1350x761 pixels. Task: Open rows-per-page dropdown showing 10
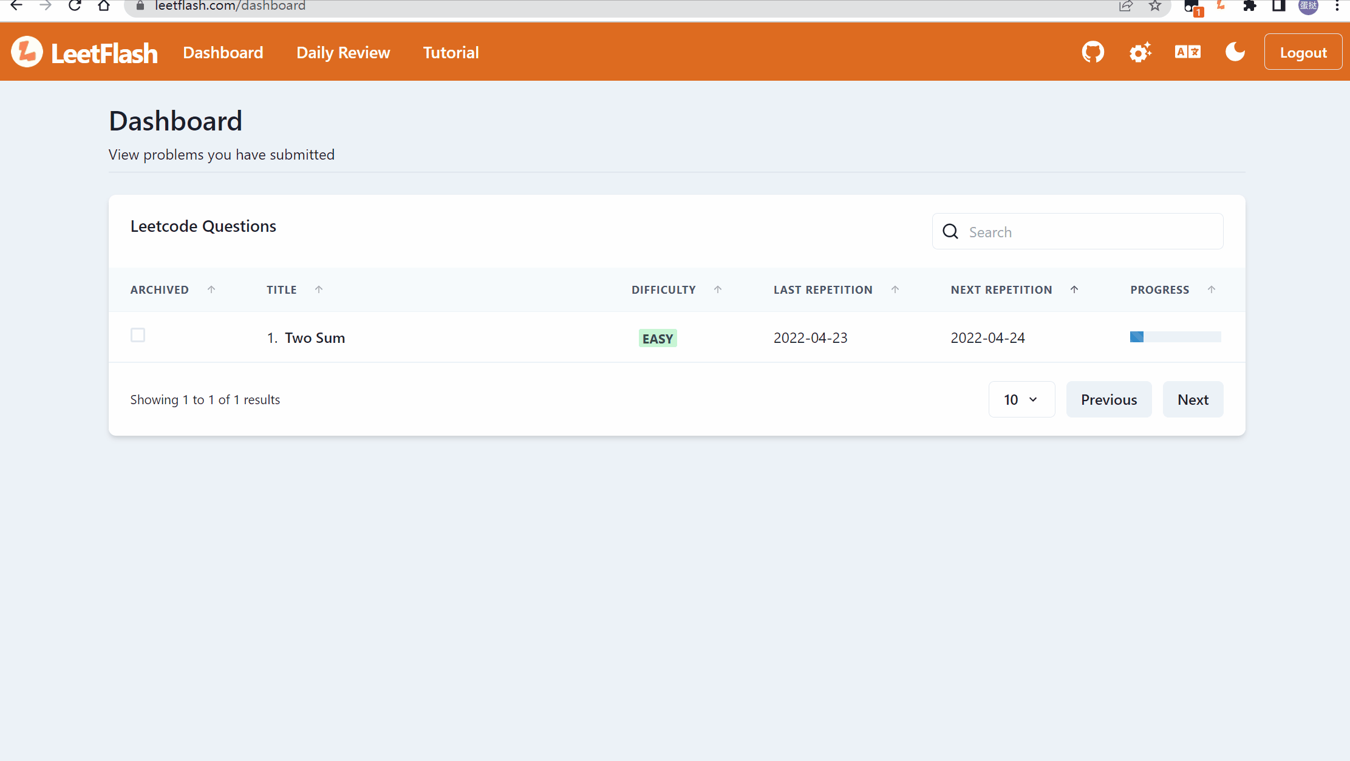[x=1021, y=399]
